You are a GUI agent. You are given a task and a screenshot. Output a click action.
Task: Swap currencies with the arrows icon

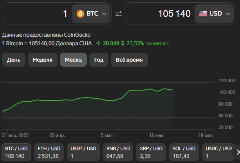coord(119,14)
